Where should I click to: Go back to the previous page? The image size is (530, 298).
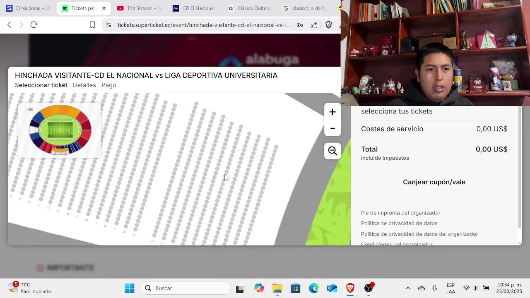[9, 25]
